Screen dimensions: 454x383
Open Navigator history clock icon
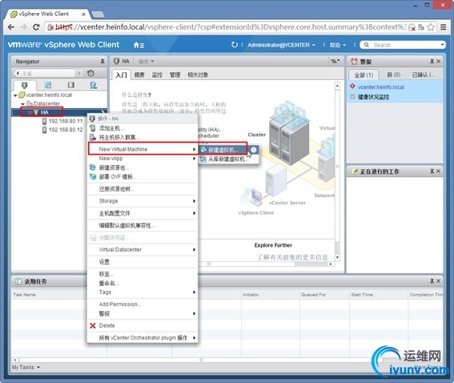pyautogui.click(x=90, y=73)
